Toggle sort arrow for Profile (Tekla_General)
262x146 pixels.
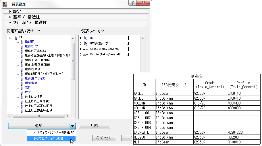[128, 55]
